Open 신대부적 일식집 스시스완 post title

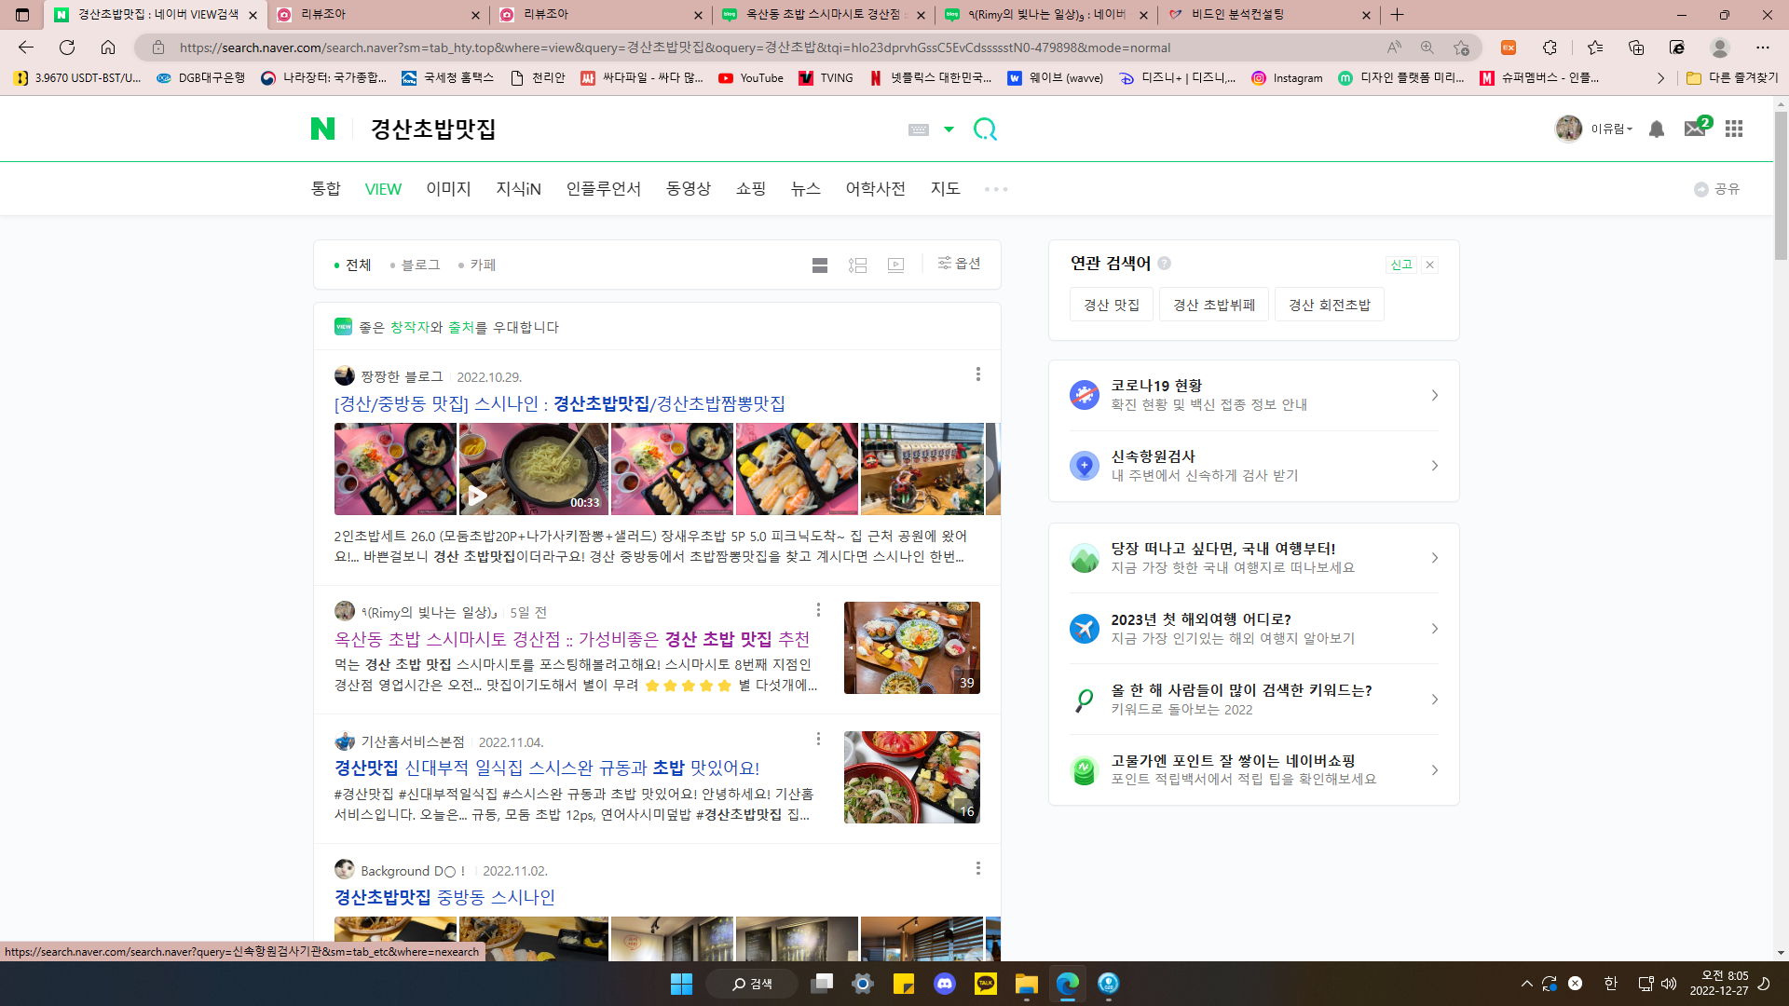pos(547,768)
